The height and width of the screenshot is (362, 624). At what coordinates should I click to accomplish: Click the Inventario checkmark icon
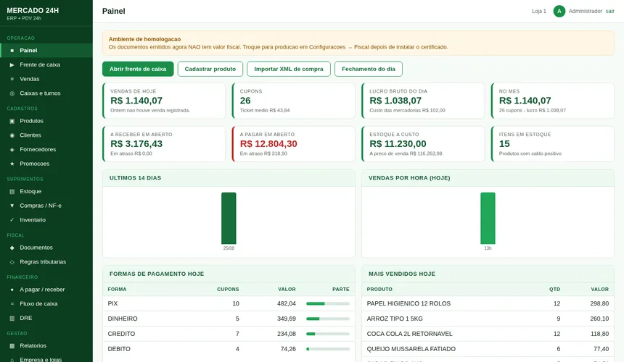click(x=12, y=220)
